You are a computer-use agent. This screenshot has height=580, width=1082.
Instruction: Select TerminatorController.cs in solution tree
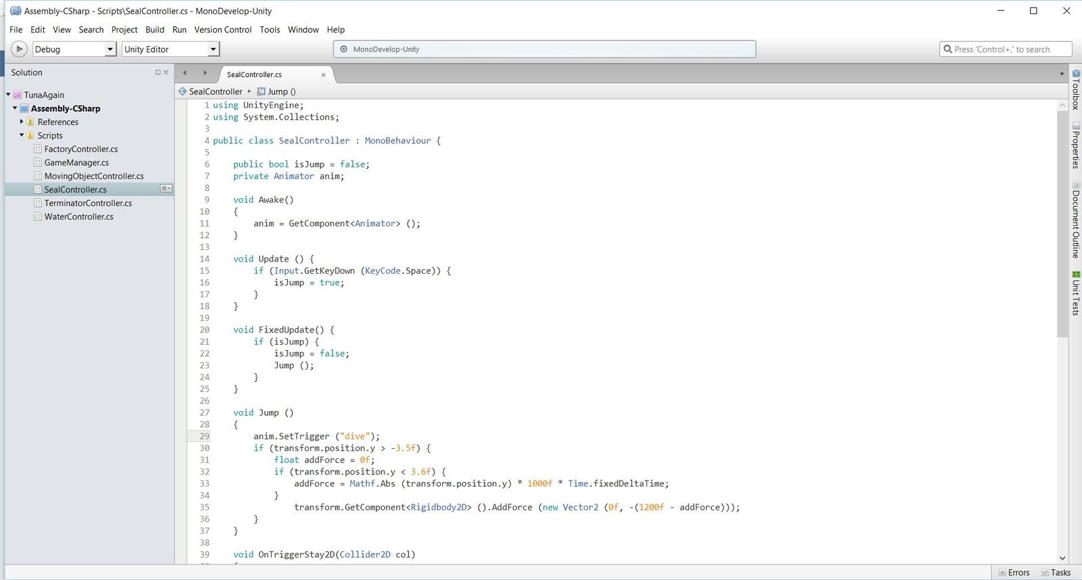pos(88,203)
